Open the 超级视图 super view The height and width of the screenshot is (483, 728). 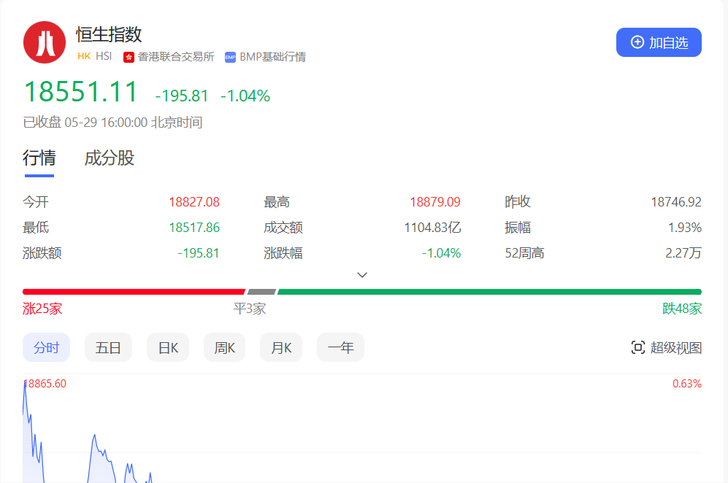point(666,347)
